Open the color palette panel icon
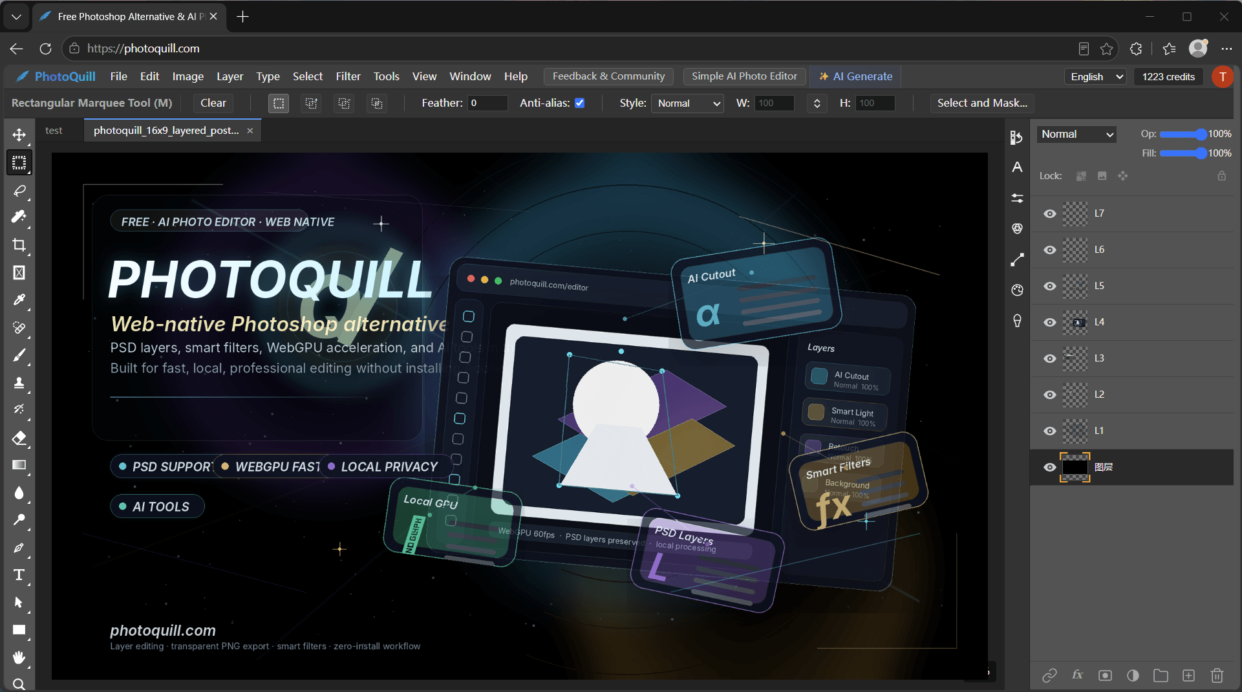This screenshot has width=1242, height=692. click(1017, 290)
